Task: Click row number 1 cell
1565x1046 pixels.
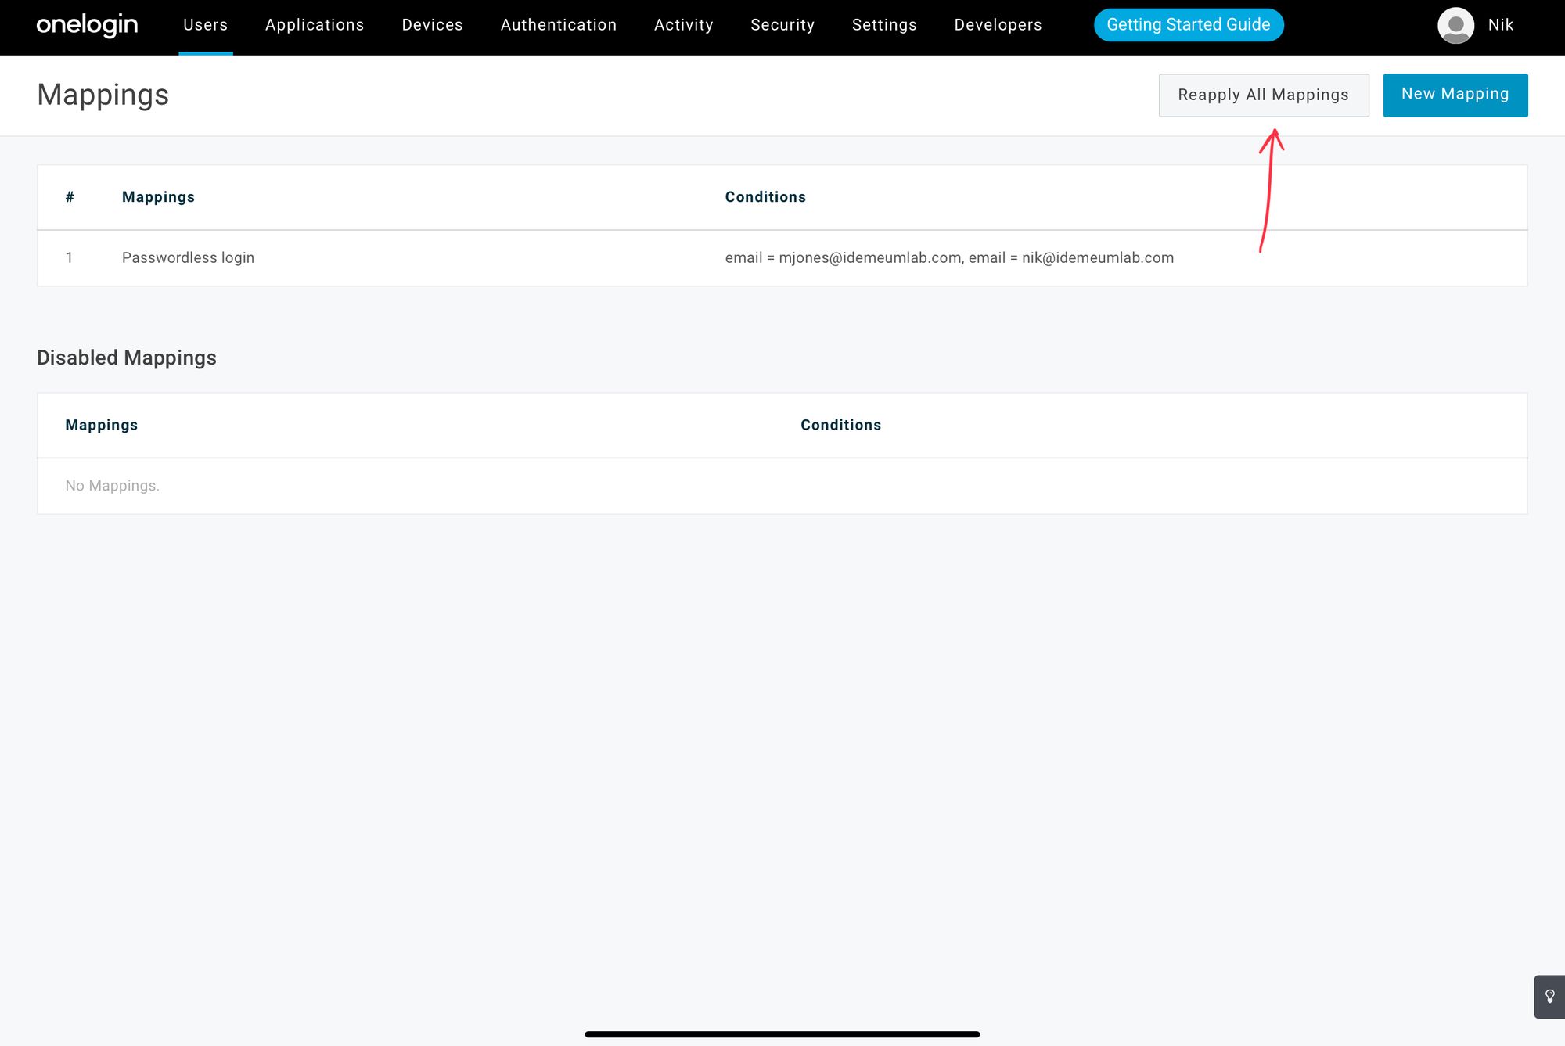Action: click(x=70, y=257)
